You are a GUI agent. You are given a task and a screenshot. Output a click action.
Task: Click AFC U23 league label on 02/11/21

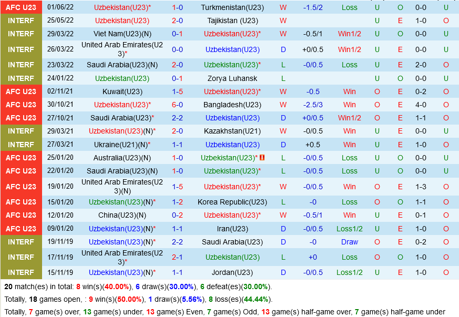pyautogui.click(x=21, y=91)
